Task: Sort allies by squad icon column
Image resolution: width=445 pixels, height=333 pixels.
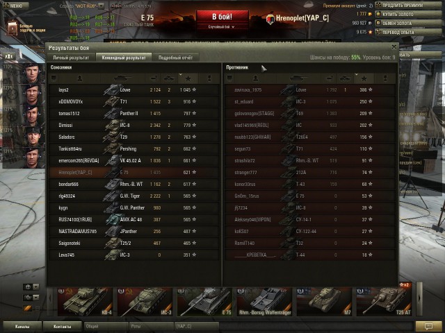Action: [54, 78]
